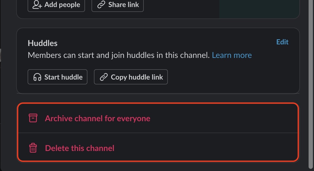Click the trash can icon
The width and height of the screenshot is (314, 171).
(33, 148)
